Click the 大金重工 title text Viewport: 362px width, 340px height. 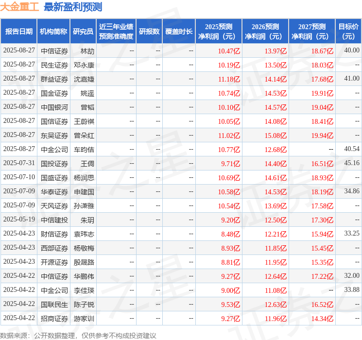[19, 7]
